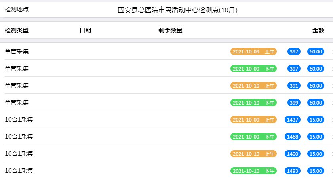
Task: Click the blue 1437 quantity badge
Action: click(x=293, y=120)
